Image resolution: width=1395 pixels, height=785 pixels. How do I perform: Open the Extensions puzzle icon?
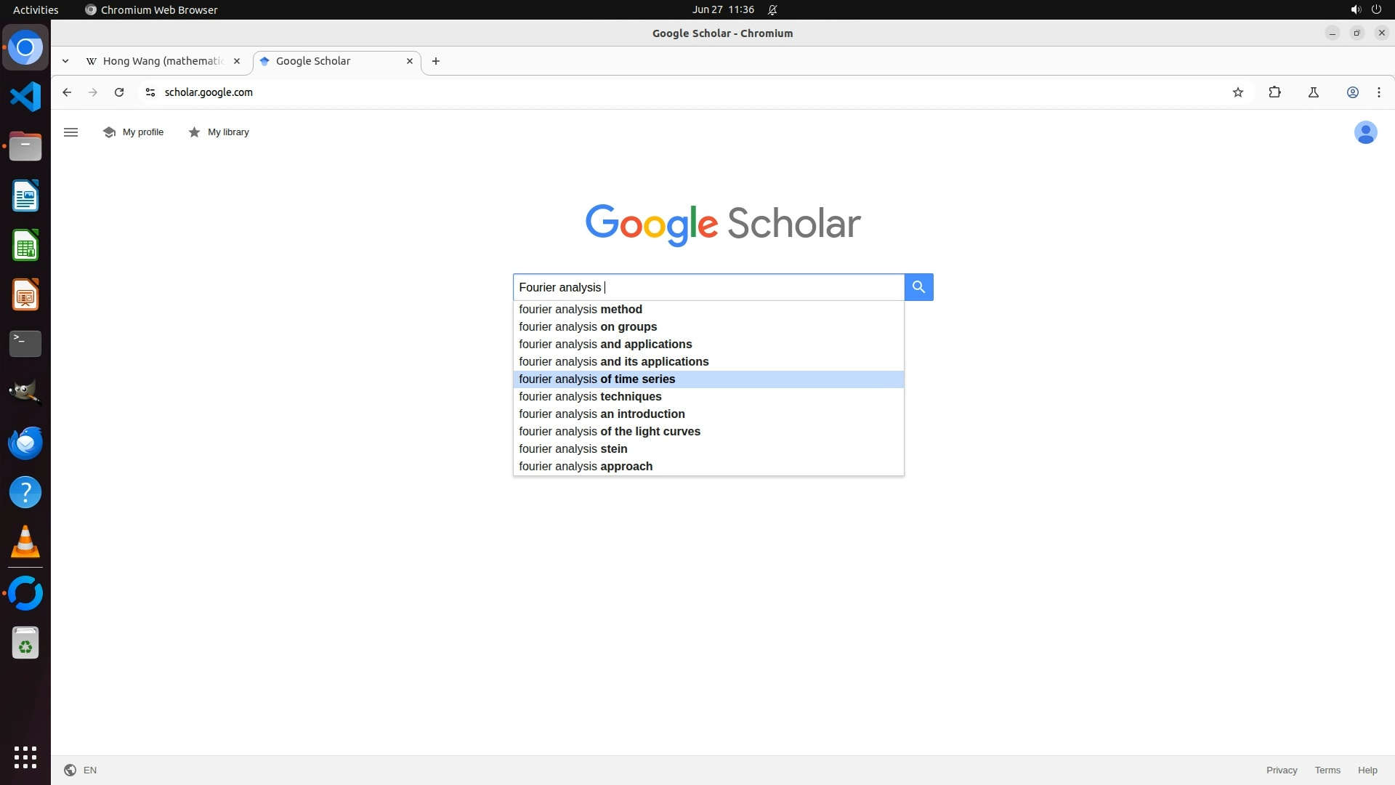click(x=1274, y=92)
